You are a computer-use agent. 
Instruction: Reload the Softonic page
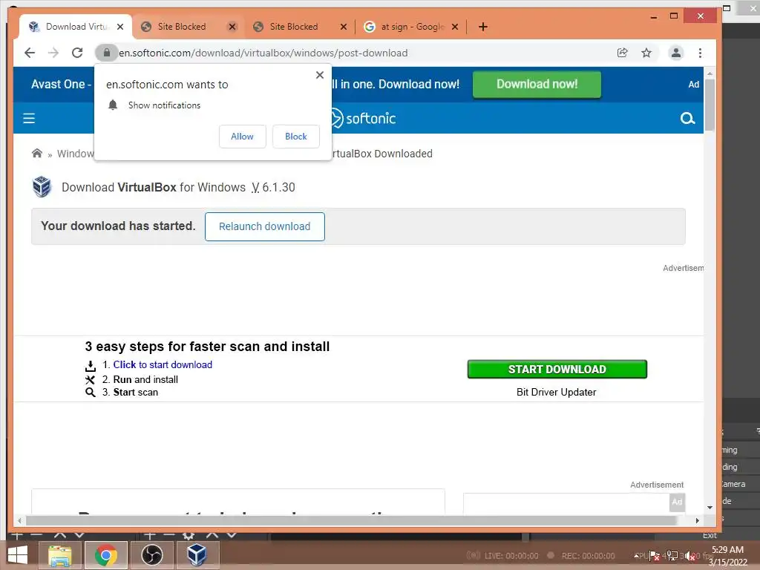pos(77,53)
